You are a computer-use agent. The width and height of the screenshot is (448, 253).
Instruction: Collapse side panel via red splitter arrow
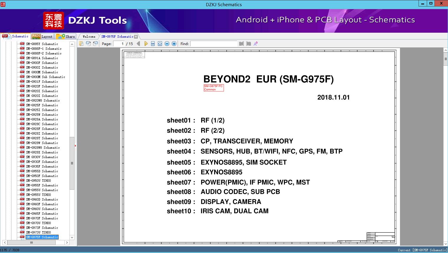tap(75, 145)
